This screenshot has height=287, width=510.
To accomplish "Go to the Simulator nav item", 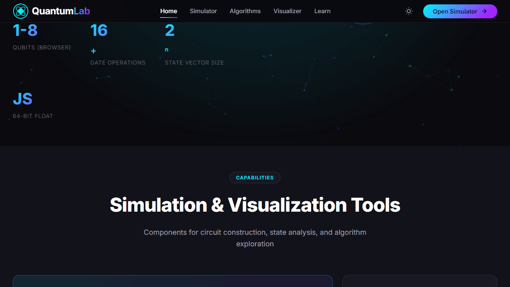I will point(203,11).
